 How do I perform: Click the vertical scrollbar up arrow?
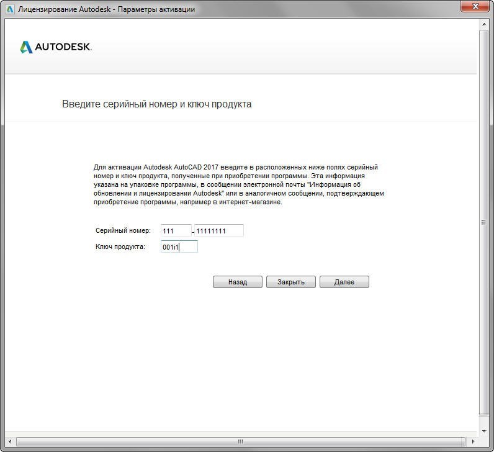(x=483, y=25)
